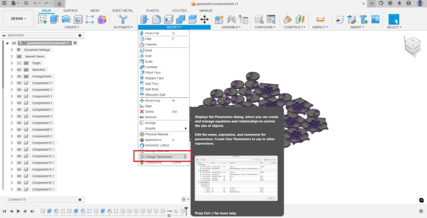Click the Measure inspect icon
The width and height of the screenshot is (427, 218).
[x=320, y=19]
